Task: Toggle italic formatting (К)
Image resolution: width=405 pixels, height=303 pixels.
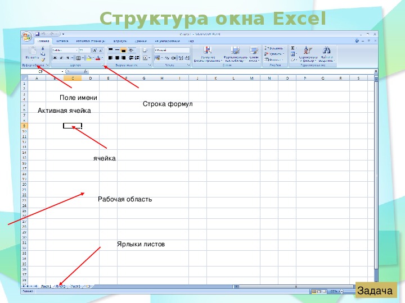Action: pos(61,58)
